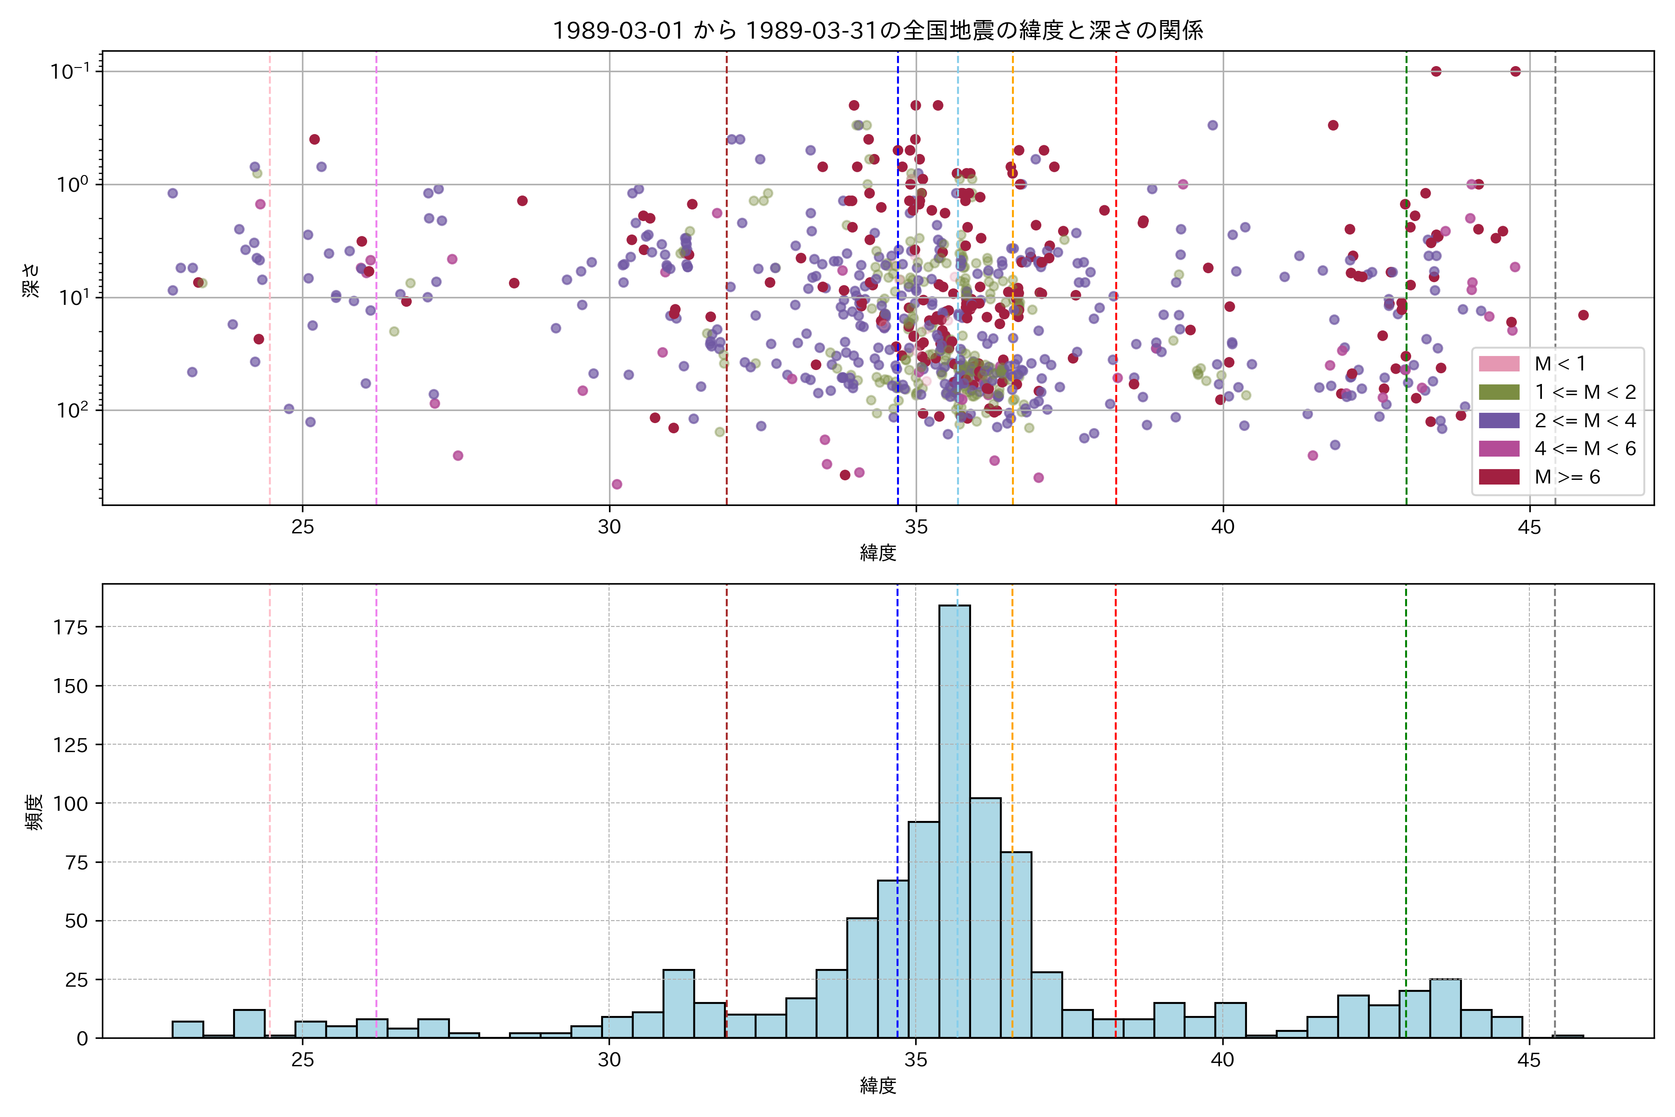
Task: Click the purple 2 <= M < 4 swatch
Action: (1499, 420)
